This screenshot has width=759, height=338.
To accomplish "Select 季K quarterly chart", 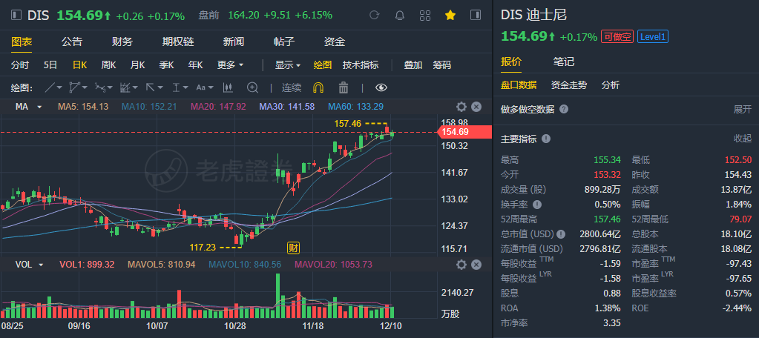I will [x=166, y=64].
